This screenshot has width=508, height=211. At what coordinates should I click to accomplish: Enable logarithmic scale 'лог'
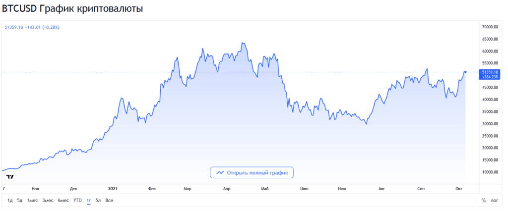[x=495, y=200]
